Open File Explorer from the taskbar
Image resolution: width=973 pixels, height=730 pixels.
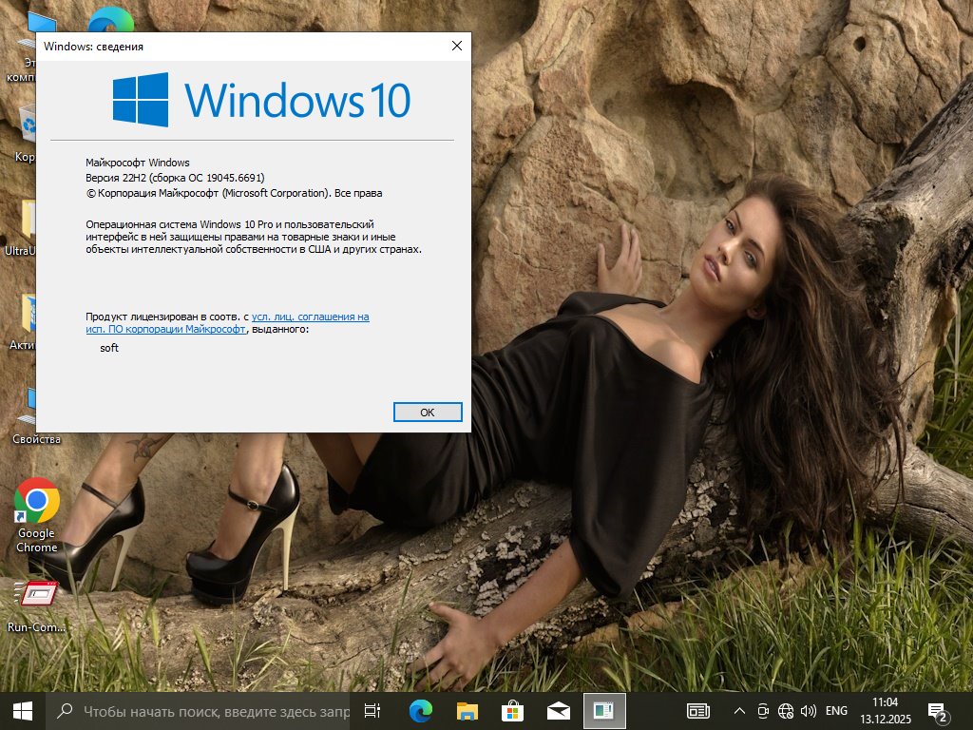(x=467, y=710)
